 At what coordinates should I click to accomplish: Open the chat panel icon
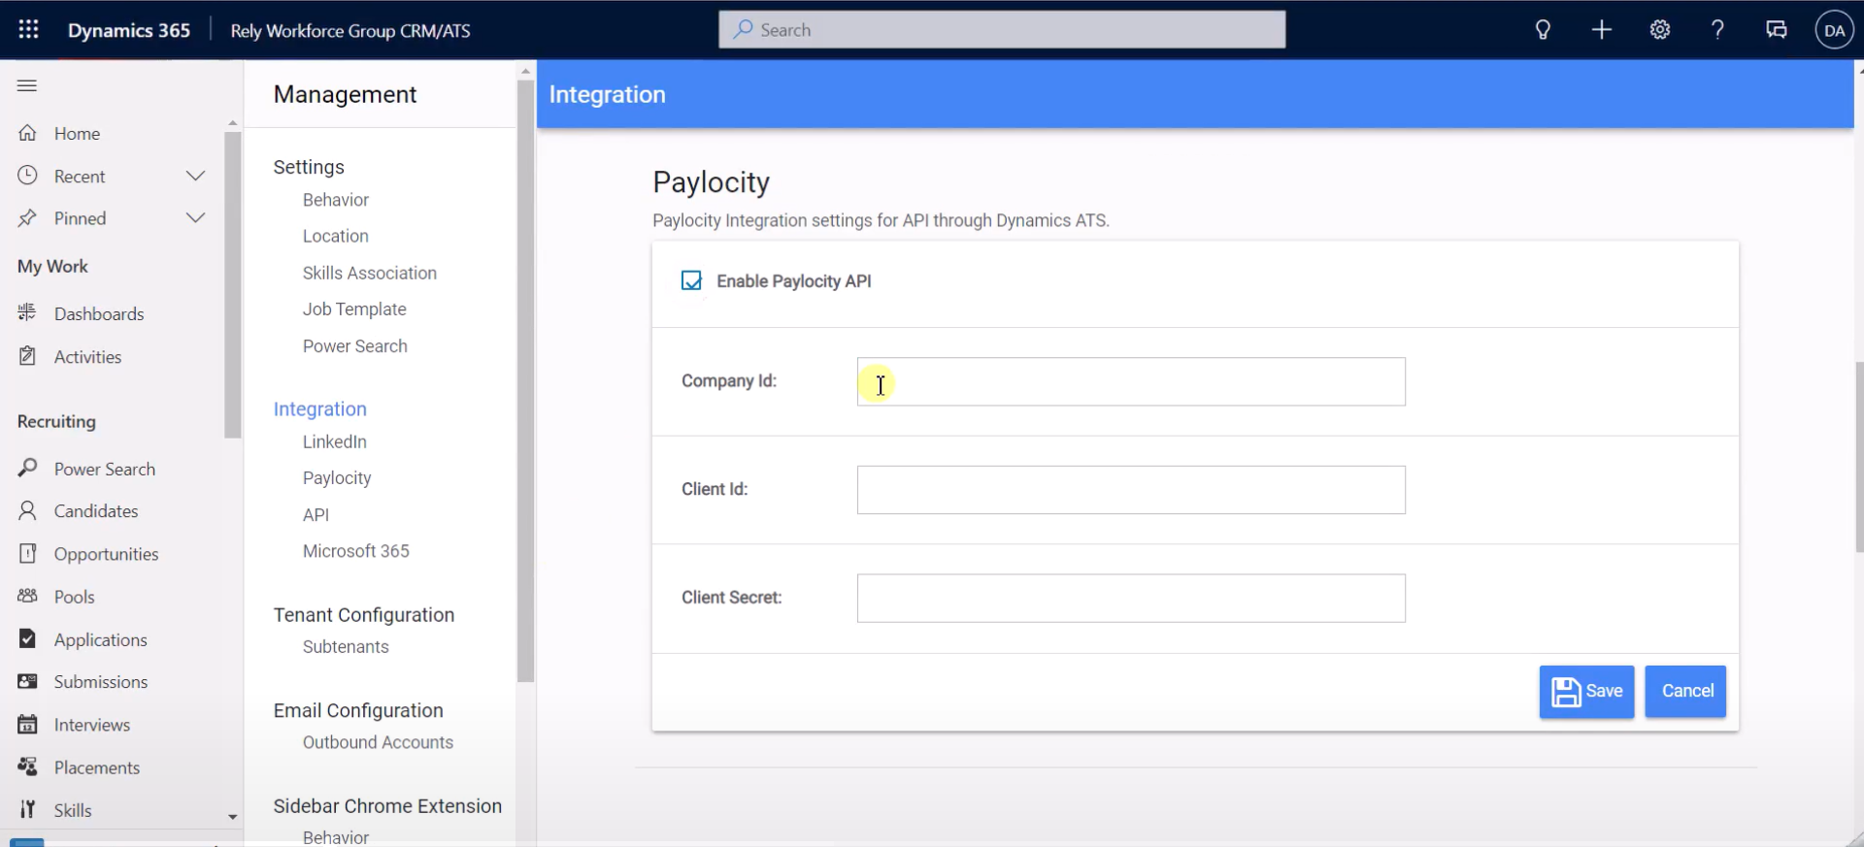(x=1777, y=29)
